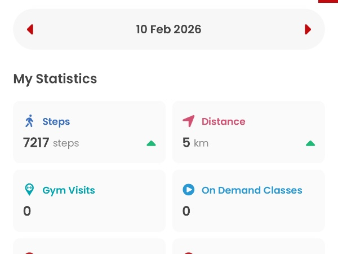Open the Distance statistic label
Viewport: 338px width, 254px height.
[223, 121]
